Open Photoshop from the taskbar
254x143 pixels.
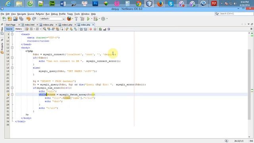coord(95,4)
